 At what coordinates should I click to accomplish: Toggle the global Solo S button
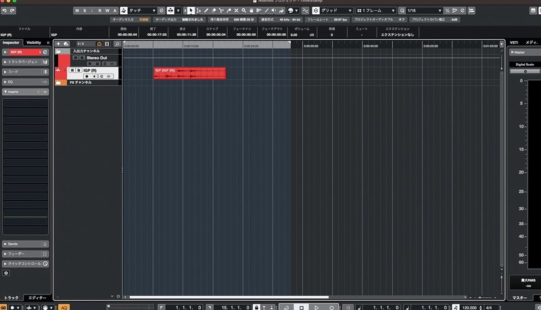click(x=85, y=11)
